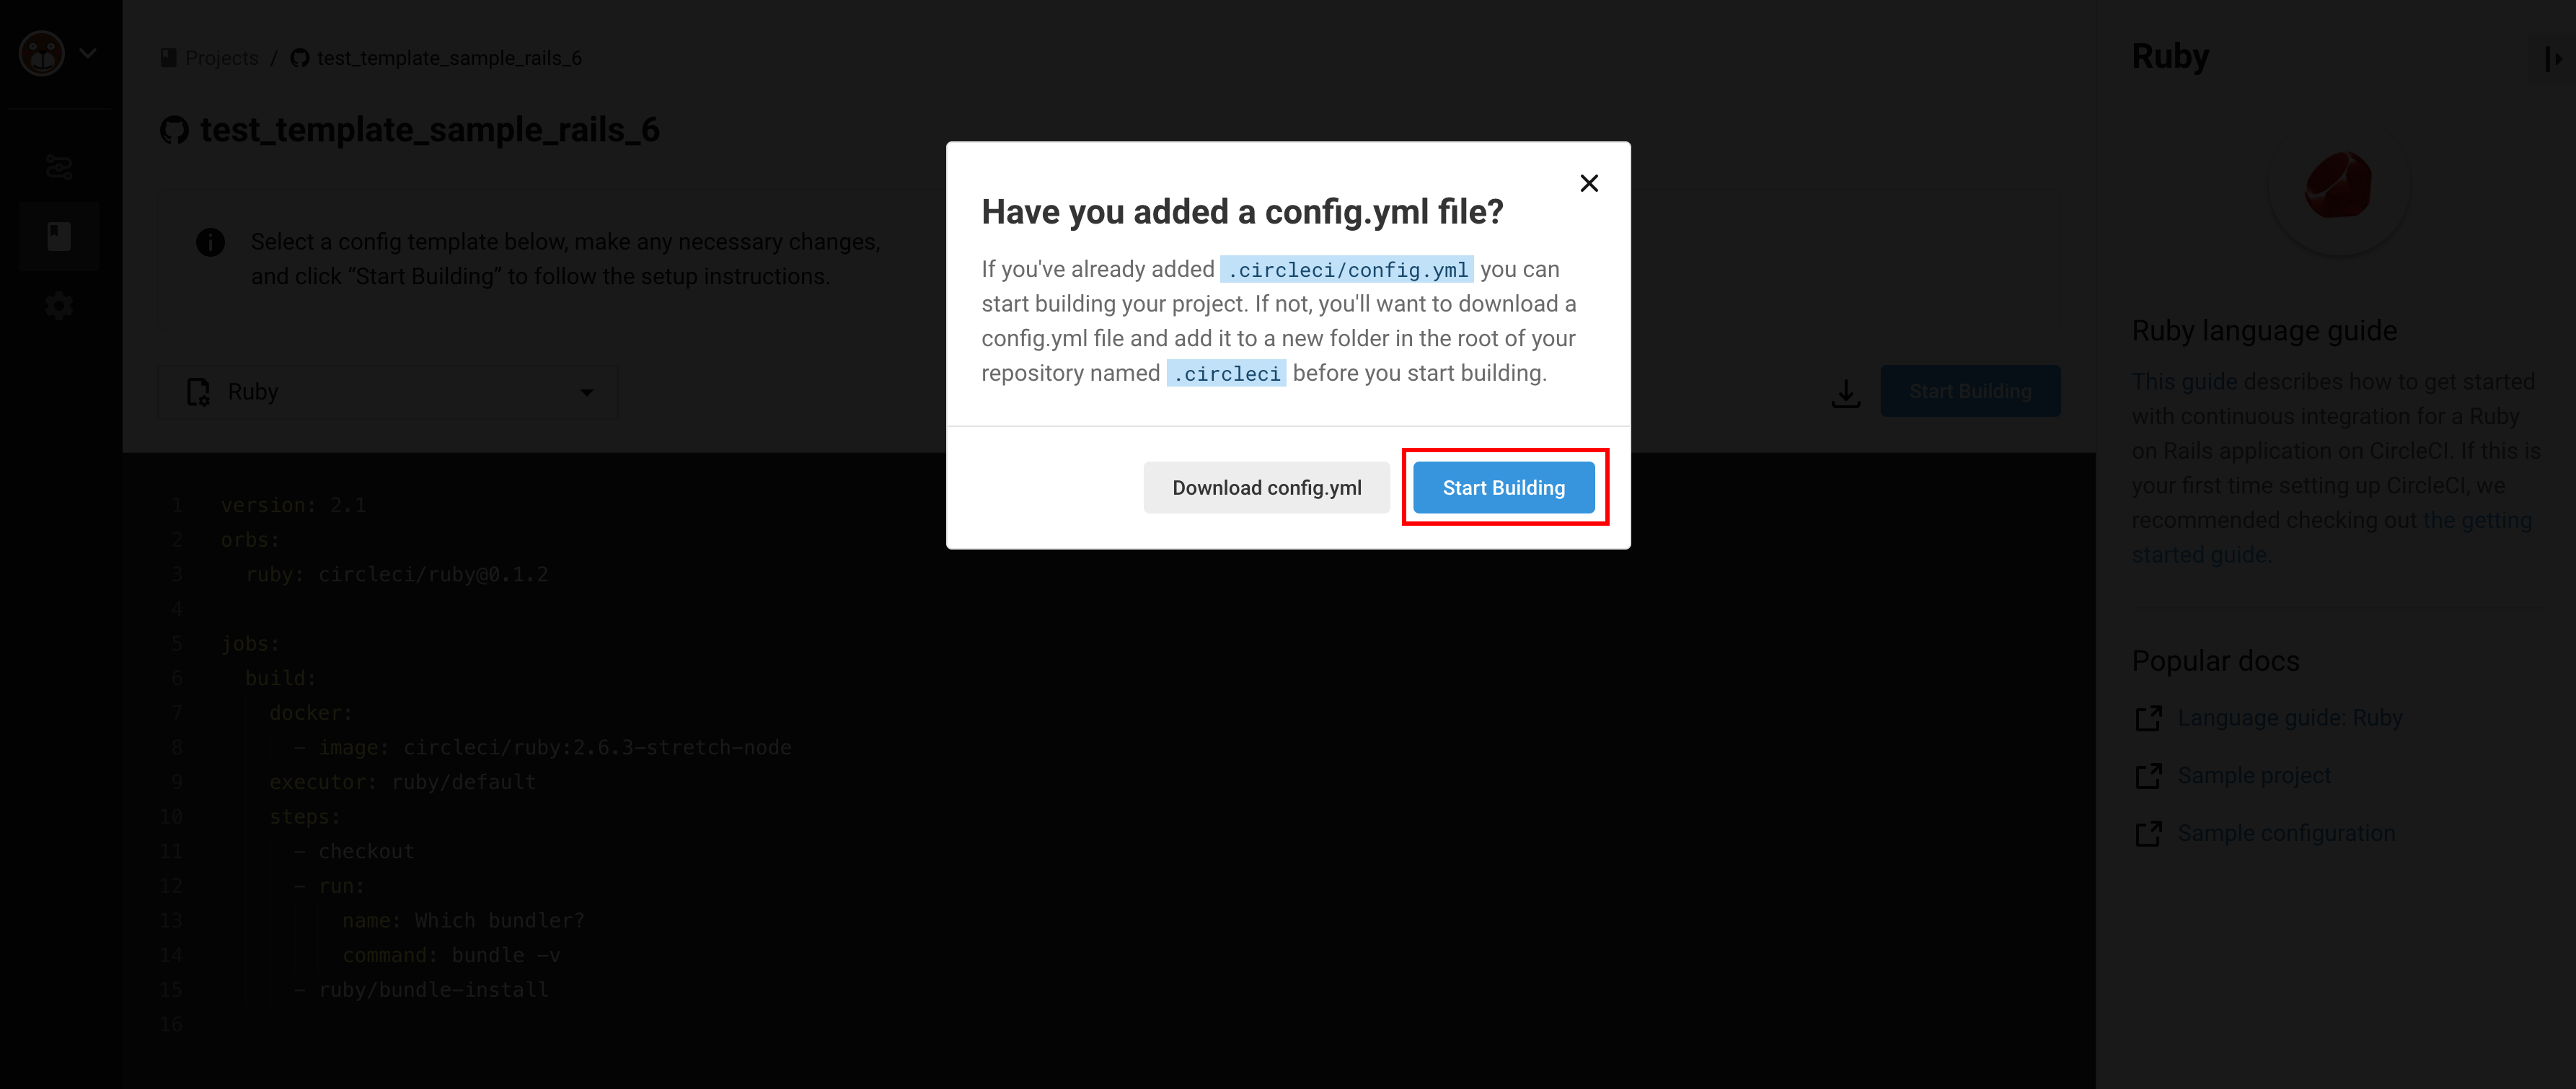The width and height of the screenshot is (2576, 1089).
Task: Click the test_template_sample_rails_6 breadcrumb
Action: [449, 58]
